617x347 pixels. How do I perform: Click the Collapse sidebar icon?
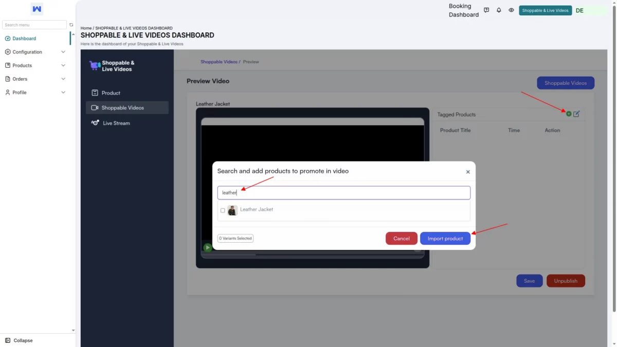(x=8, y=340)
